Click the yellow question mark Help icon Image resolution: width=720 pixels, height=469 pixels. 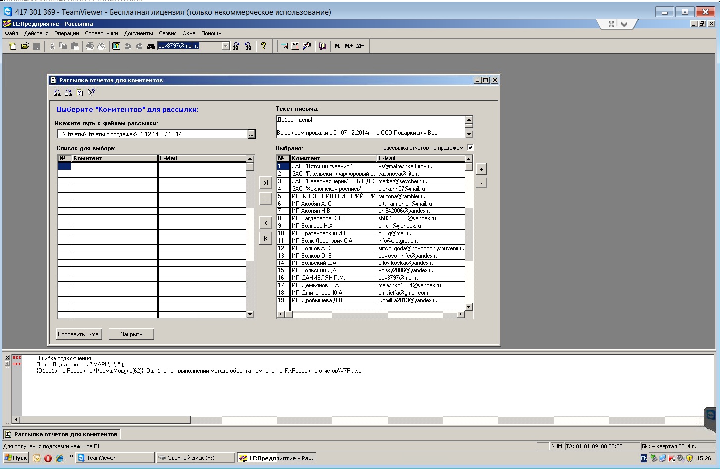[x=264, y=46]
